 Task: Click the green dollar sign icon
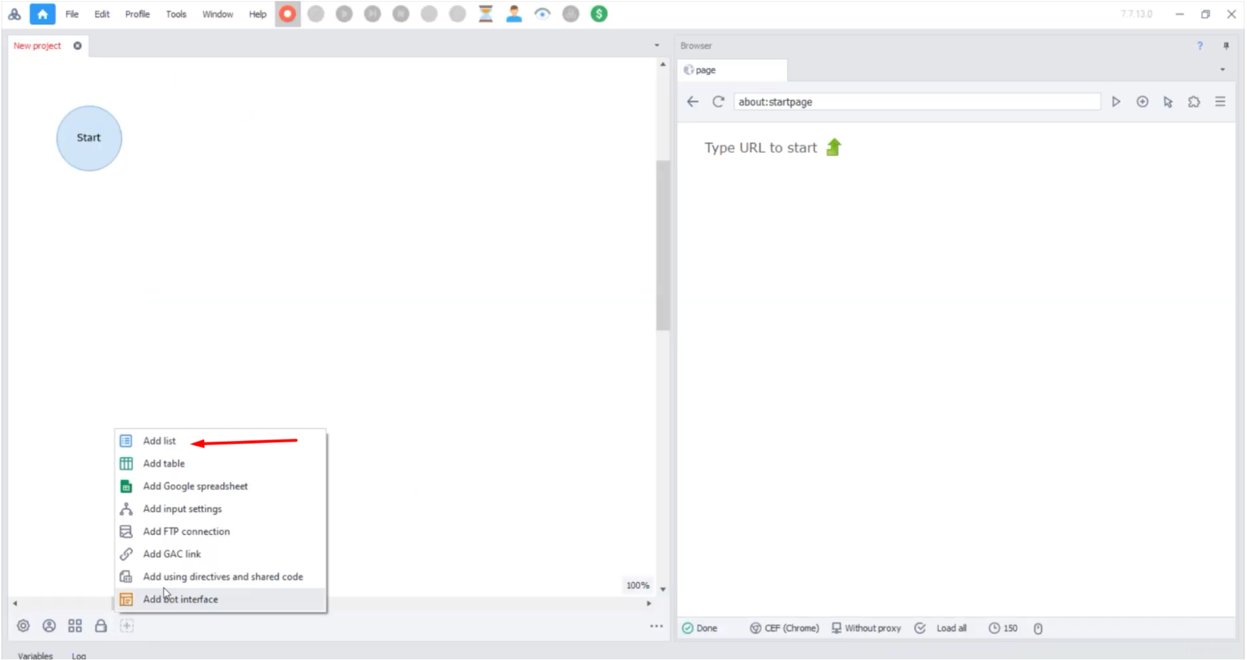[x=599, y=14]
